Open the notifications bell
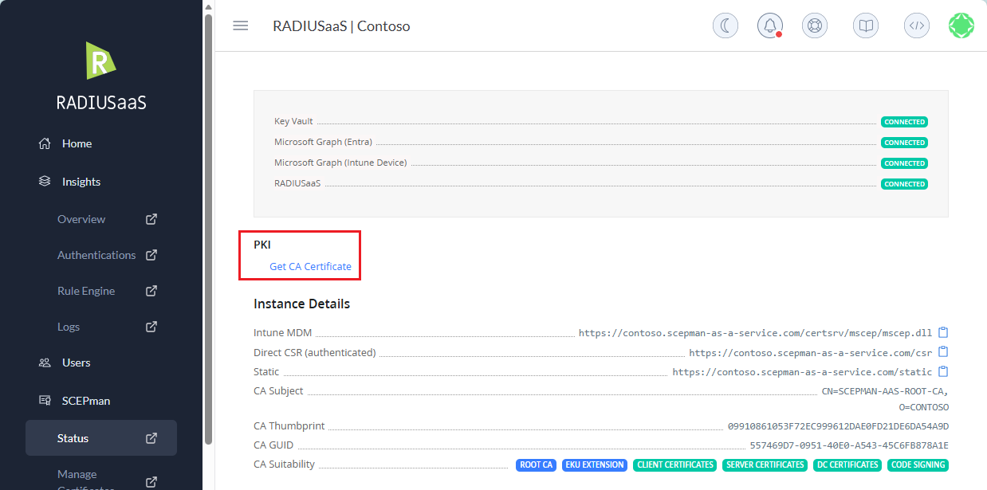The width and height of the screenshot is (987, 490). (x=769, y=25)
